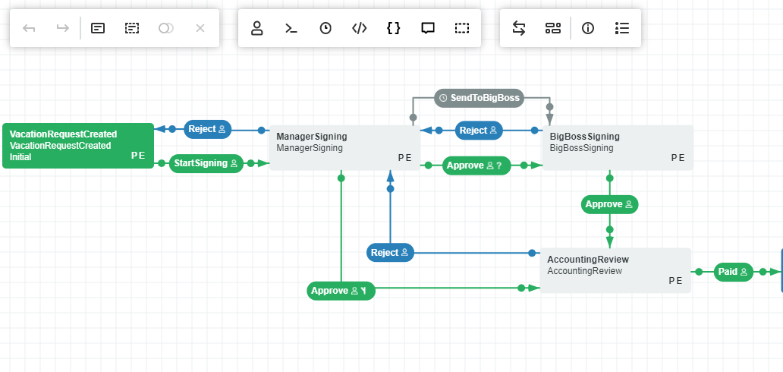The width and height of the screenshot is (783, 372).
Task: Click "Initial" text in VacationRequestCreated box
Action: pos(20,157)
